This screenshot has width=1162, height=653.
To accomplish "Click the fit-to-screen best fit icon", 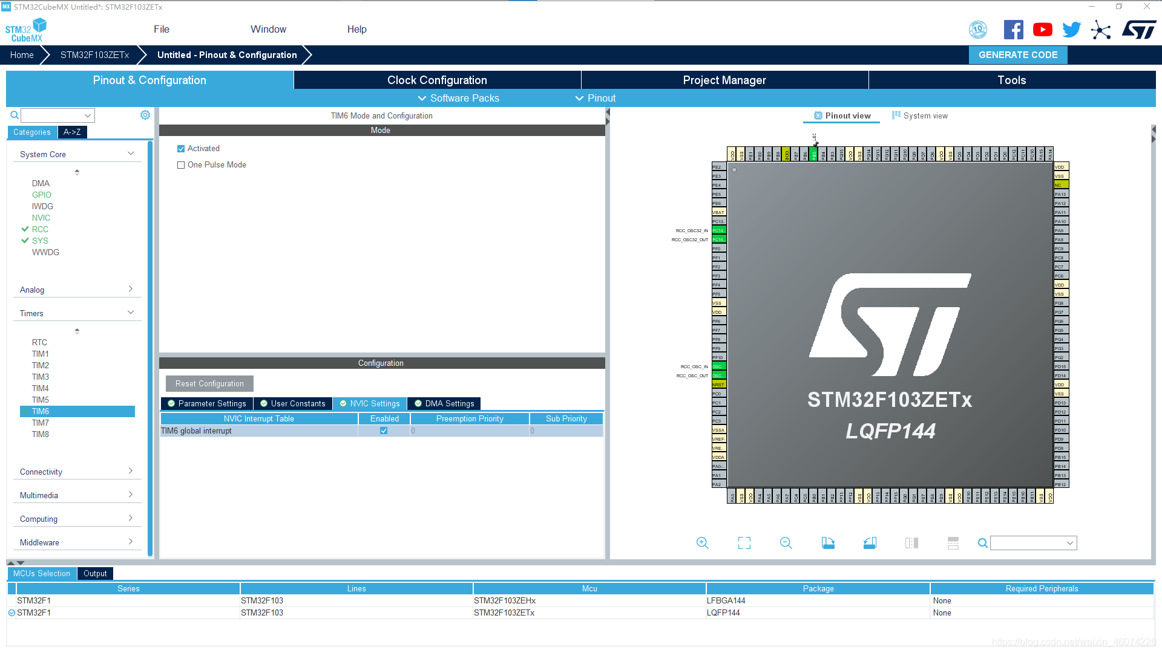I will click(744, 543).
